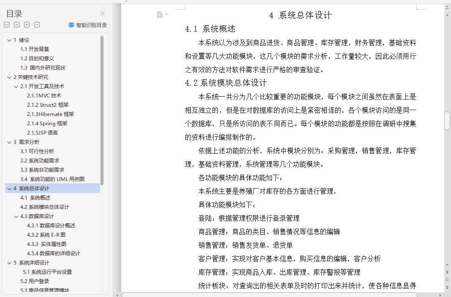Open 4.2 系统模块总体设计 from outline
The width and height of the screenshot is (451, 297).
[45, 207]
